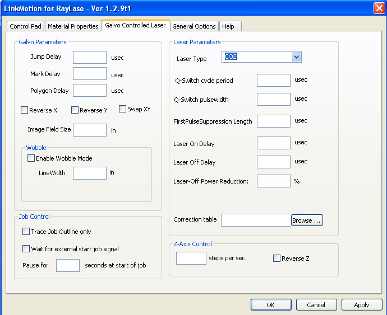
Task: Switch to the Control Pad tab
Action: (x=25, y=26)
